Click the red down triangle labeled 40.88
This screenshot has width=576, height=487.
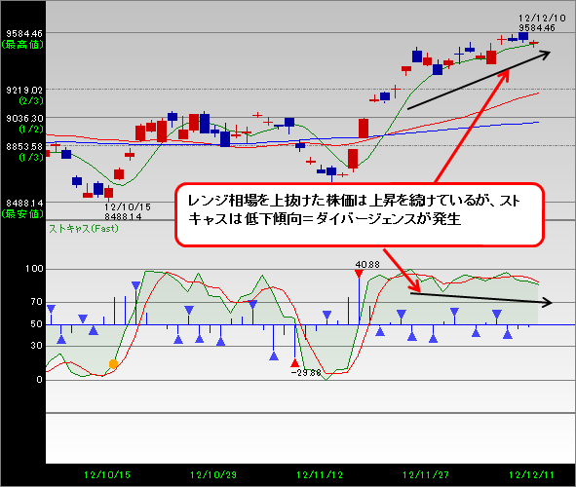tap(359, 274)
